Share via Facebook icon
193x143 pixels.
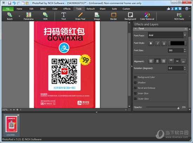172,9
